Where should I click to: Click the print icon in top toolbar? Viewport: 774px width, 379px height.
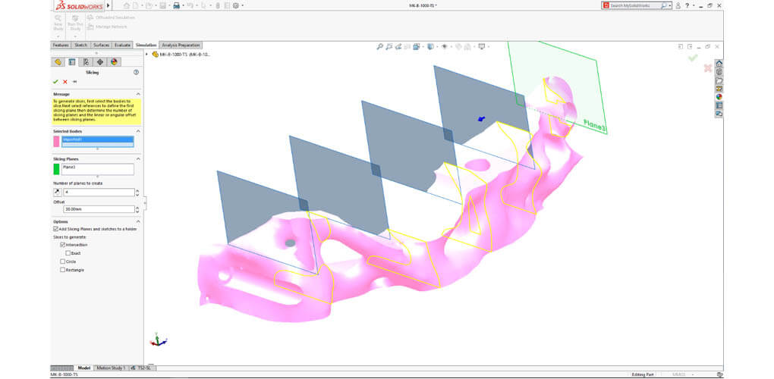click(176, 5)
